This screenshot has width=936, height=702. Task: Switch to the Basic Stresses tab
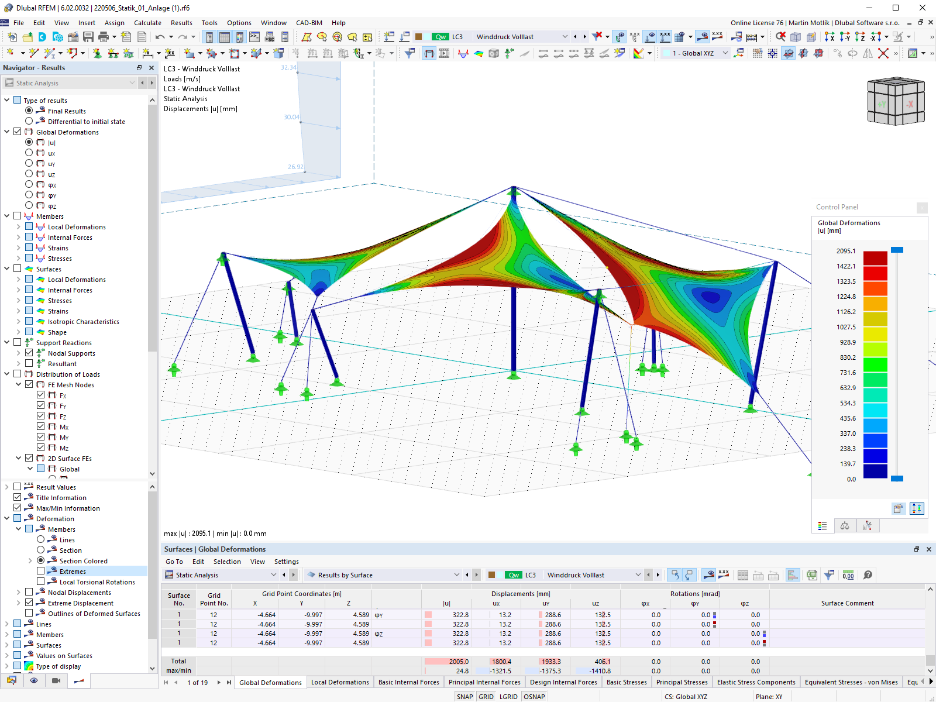pyautogui.click(x=627, y=682)
